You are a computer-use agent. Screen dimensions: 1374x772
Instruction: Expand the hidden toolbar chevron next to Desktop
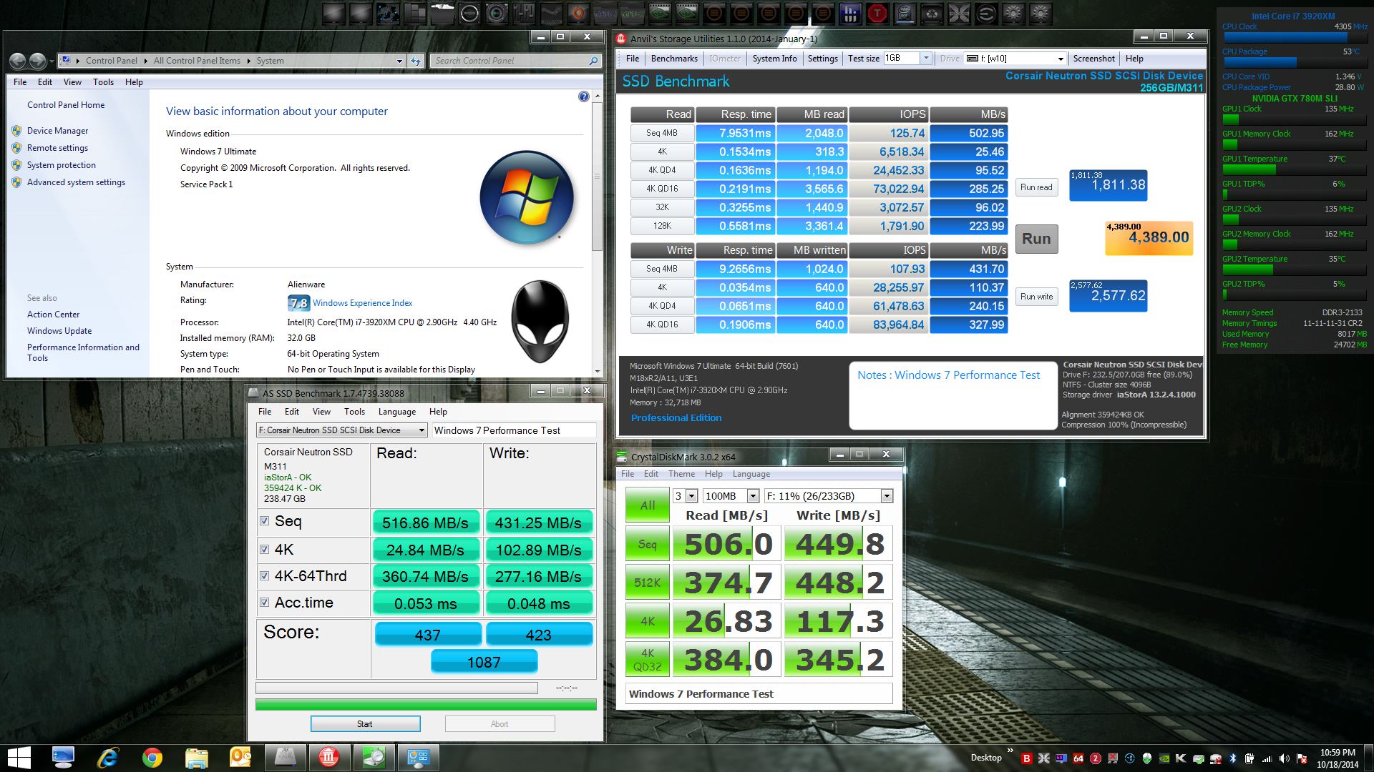[1010, 751]
